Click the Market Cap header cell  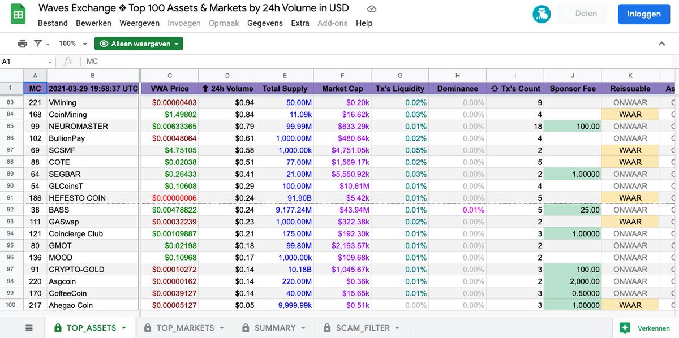(342, 88)
